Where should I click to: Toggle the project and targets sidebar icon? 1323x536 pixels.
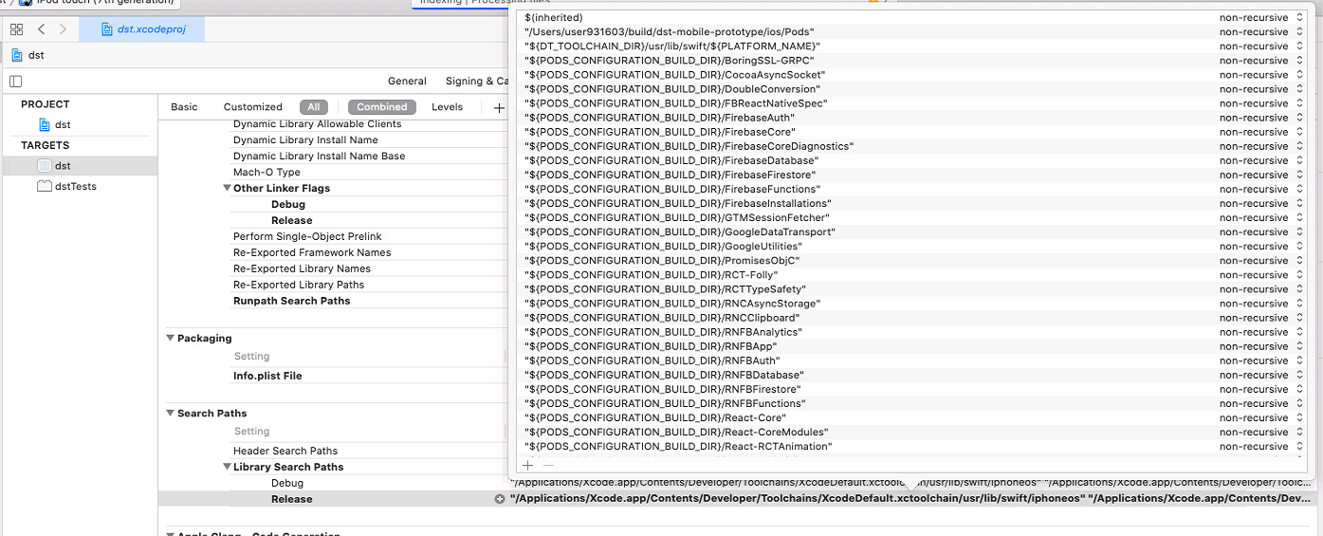tap(15, 82)
